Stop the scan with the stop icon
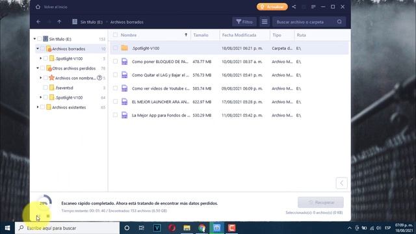416x234 pixels. tap(48, 216)
